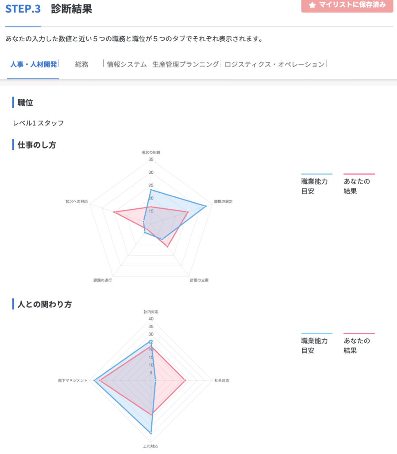This screenshot has width=397, height=454.
Task: Click the star icon in the saved button
Action: [312, 5]
